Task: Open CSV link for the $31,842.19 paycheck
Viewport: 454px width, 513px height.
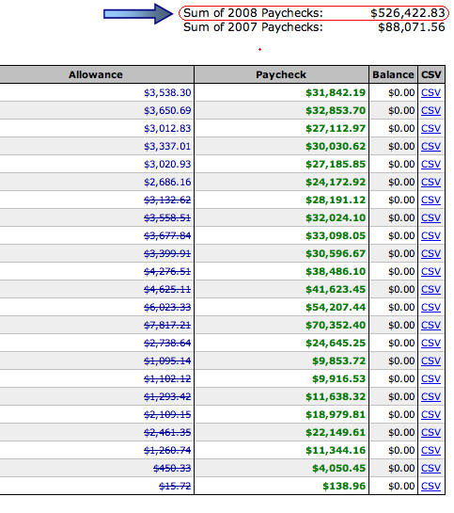Action: (x=431, y=93)
